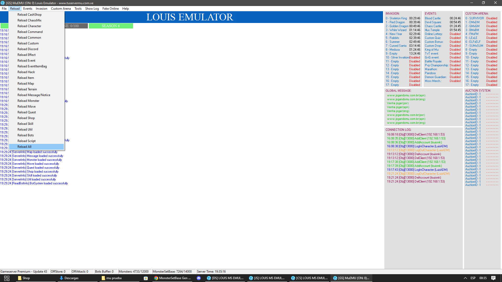Select Reload Custom
Image resolution: width=502 pixels, height=282 pixels.
(37, 43)
